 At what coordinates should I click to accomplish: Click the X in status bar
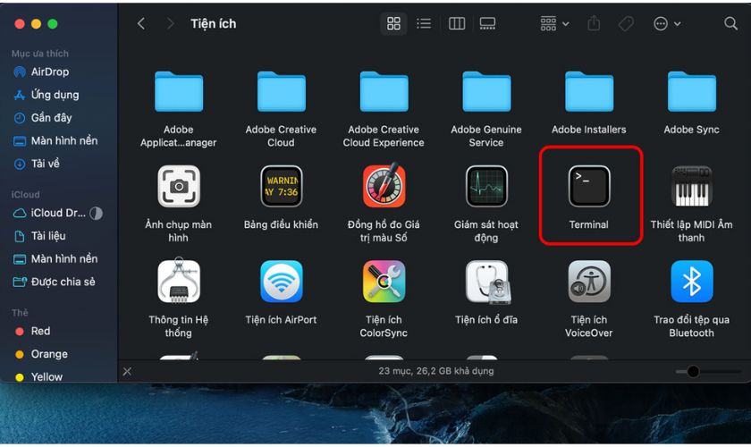(127, 371)
